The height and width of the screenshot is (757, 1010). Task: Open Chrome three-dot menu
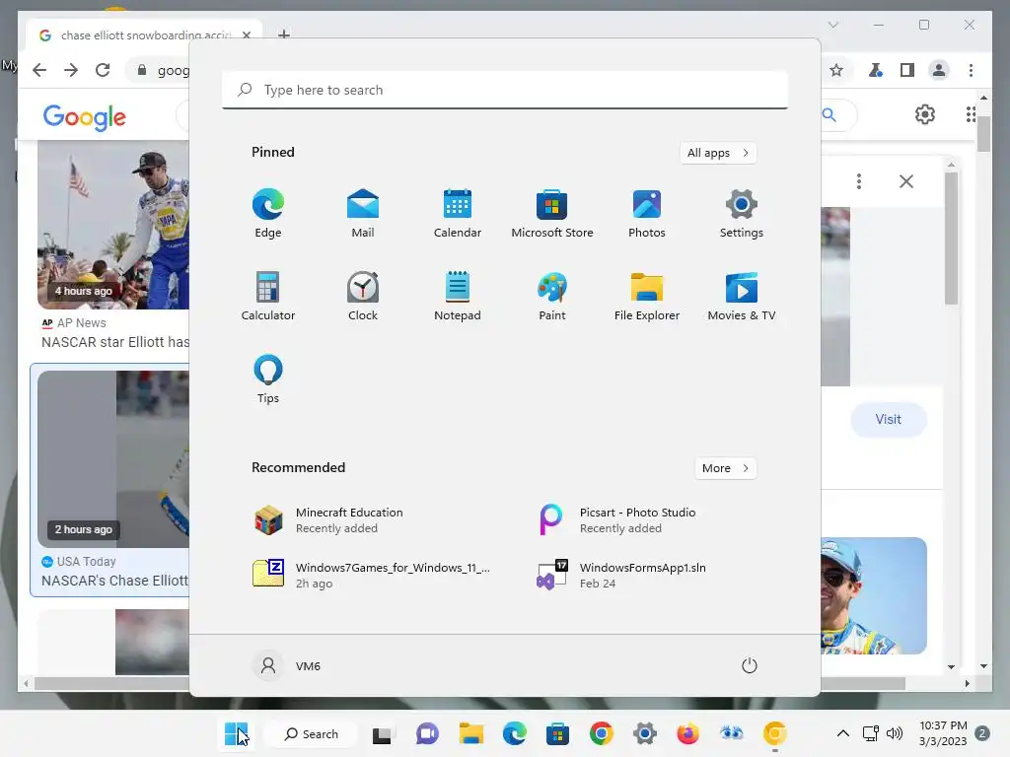pos(971,70)
